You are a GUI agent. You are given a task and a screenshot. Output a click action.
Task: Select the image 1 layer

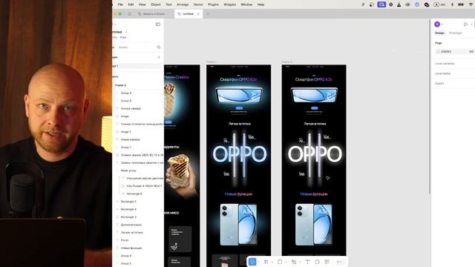[125, 132]
